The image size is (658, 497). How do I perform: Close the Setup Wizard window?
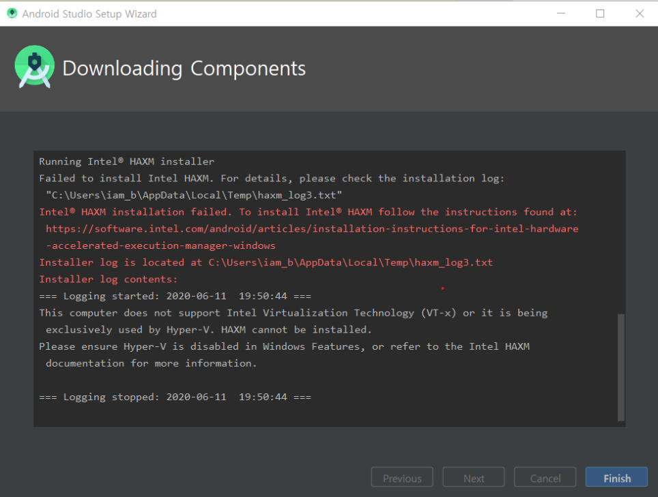pyautogui.click(x=640, y=14)
